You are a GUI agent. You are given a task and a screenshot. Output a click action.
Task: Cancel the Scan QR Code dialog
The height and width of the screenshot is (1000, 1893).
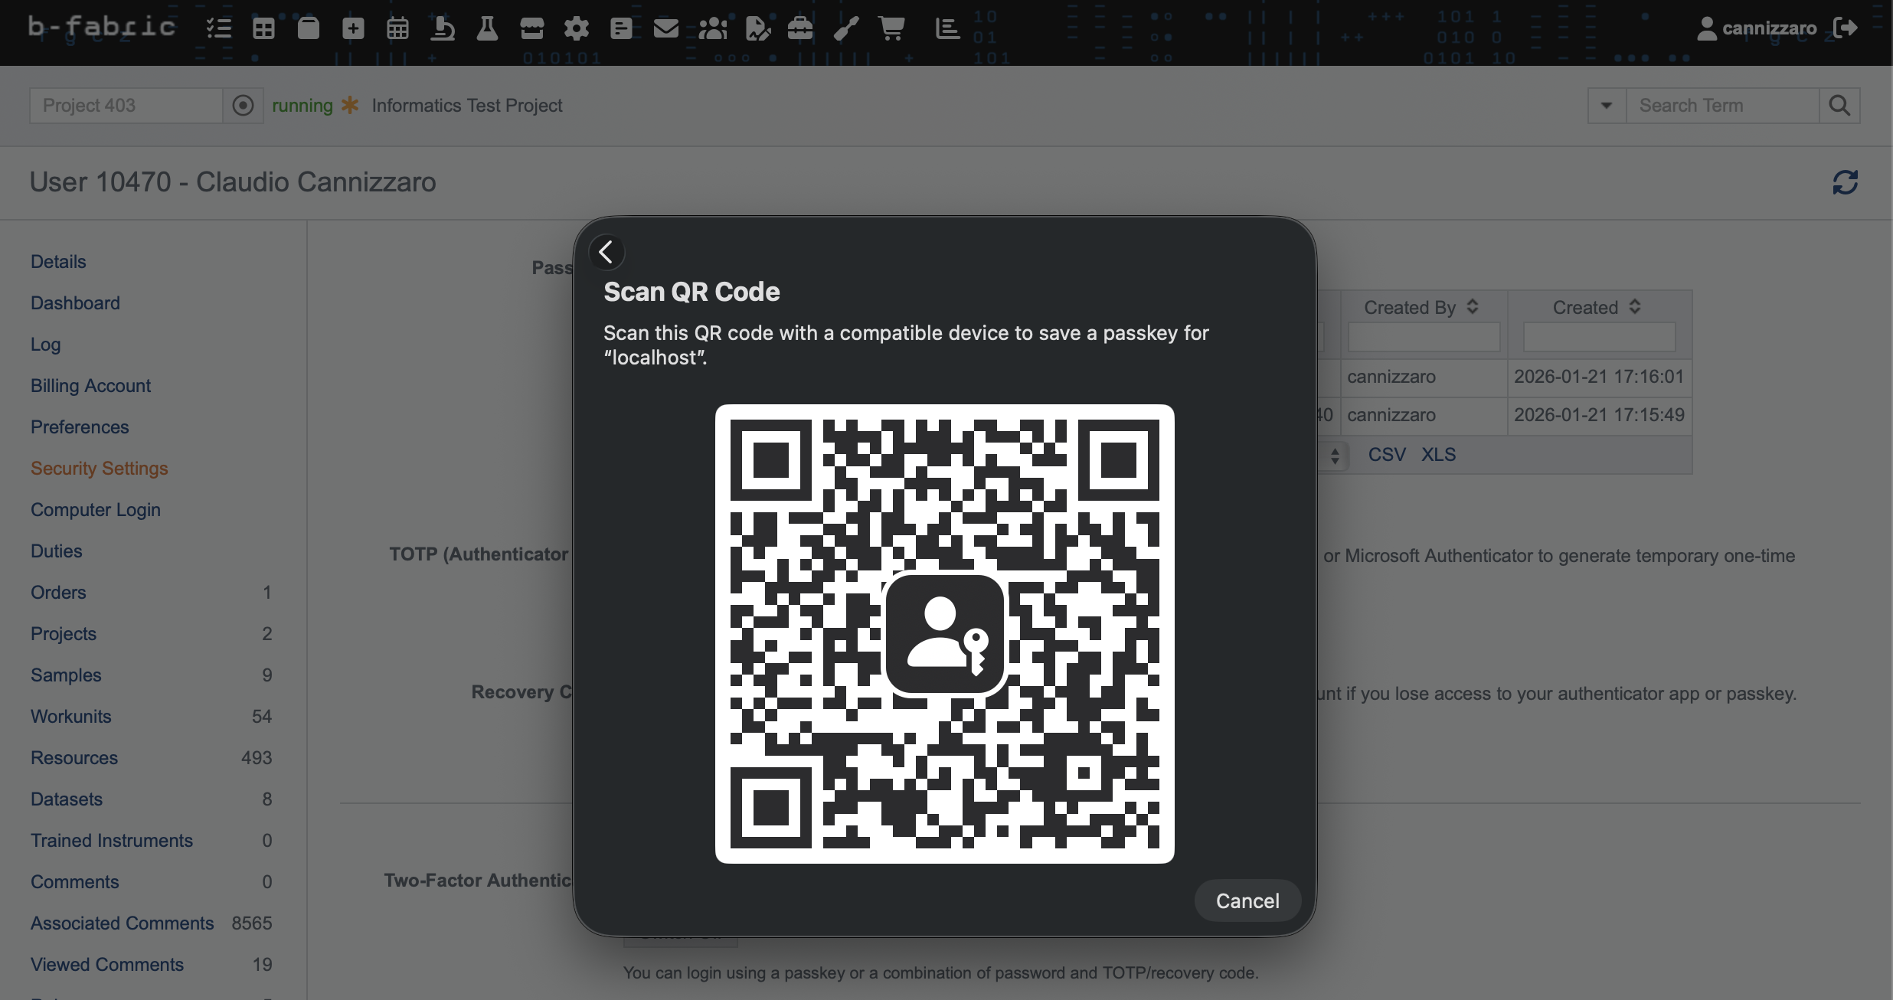coord(1247,901)
